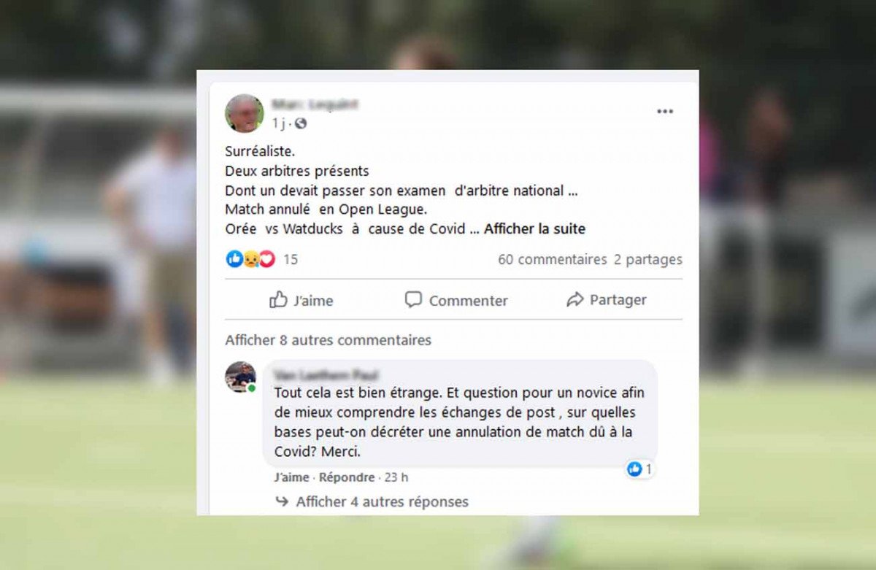Click the share arrow icon beside Partager
Viewport: 876px width, 570px height.
click(x=575, y=299)
